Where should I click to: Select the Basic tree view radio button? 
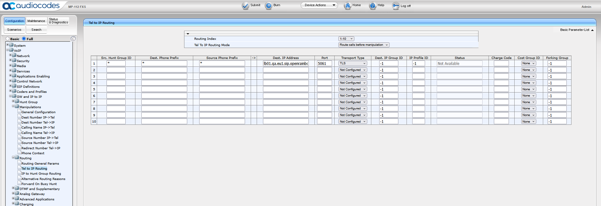8,39
